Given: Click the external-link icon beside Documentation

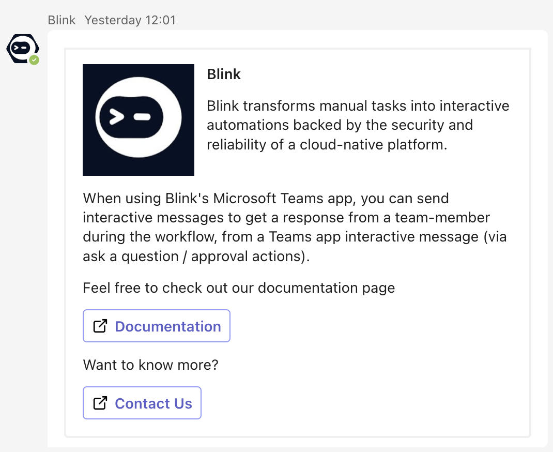Looking at the screenshot, I should pyautogui.click(x=100, y=326).
